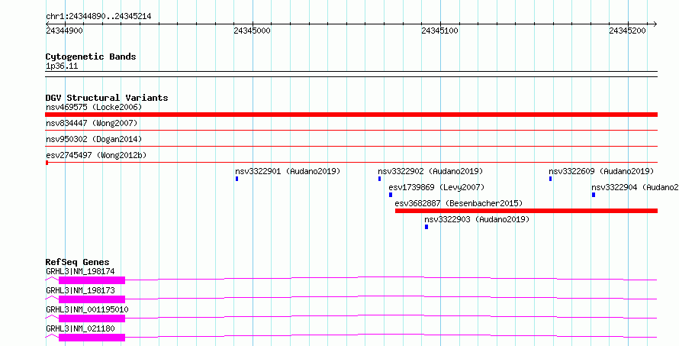Click the esv3682887 (Besenbacher2015) red bar
The width and height of the screenshot is (679, 346).
tap(526, 211)
